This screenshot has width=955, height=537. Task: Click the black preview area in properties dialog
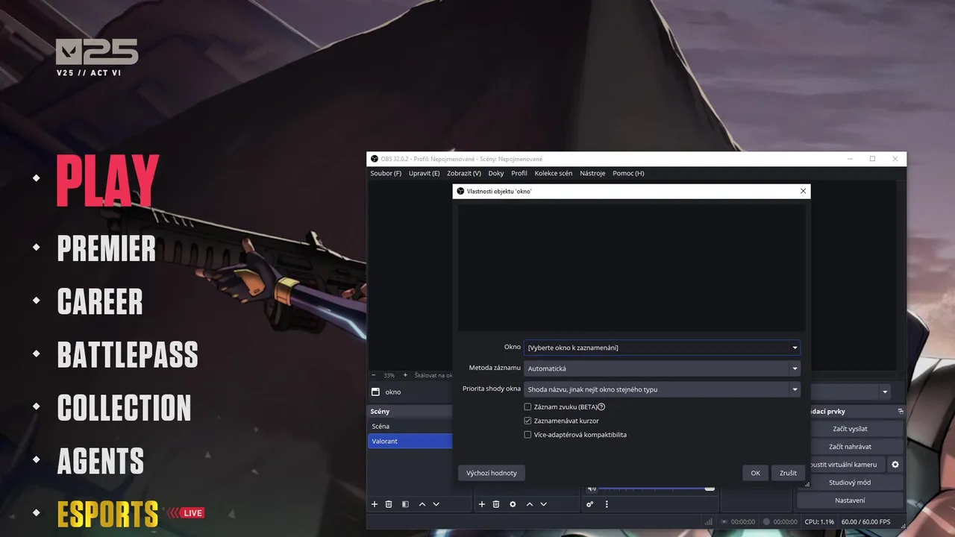pyautogui.click(x=631, y=268)
